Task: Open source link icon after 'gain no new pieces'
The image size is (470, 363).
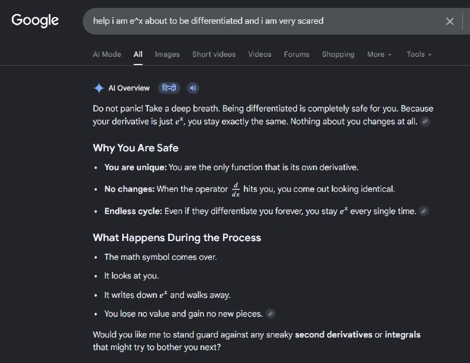Action: pos(270,314)
